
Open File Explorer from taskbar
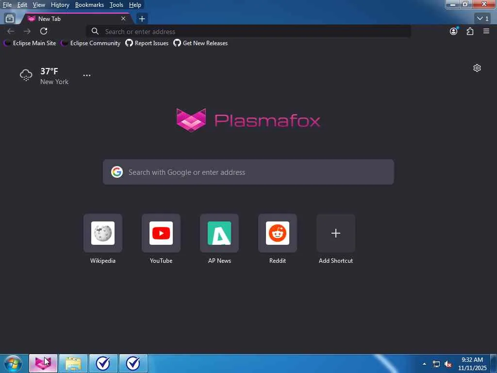point(73,363)
